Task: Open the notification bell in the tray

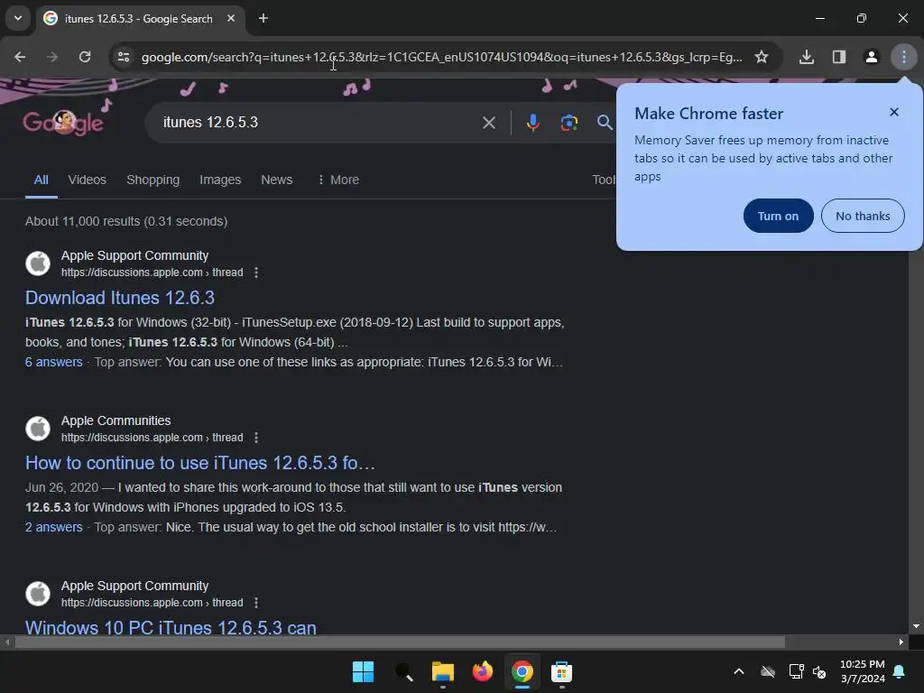Action: tap(900, 671)
